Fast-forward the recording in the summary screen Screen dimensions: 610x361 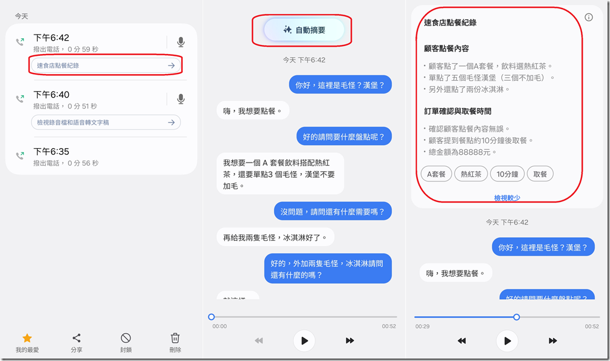coord(553,341)
